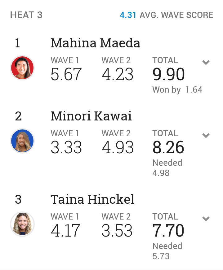Select Mahina Maeda's total 9.90
The width and height of the screenshot is (223, 270).
[168, 74]
